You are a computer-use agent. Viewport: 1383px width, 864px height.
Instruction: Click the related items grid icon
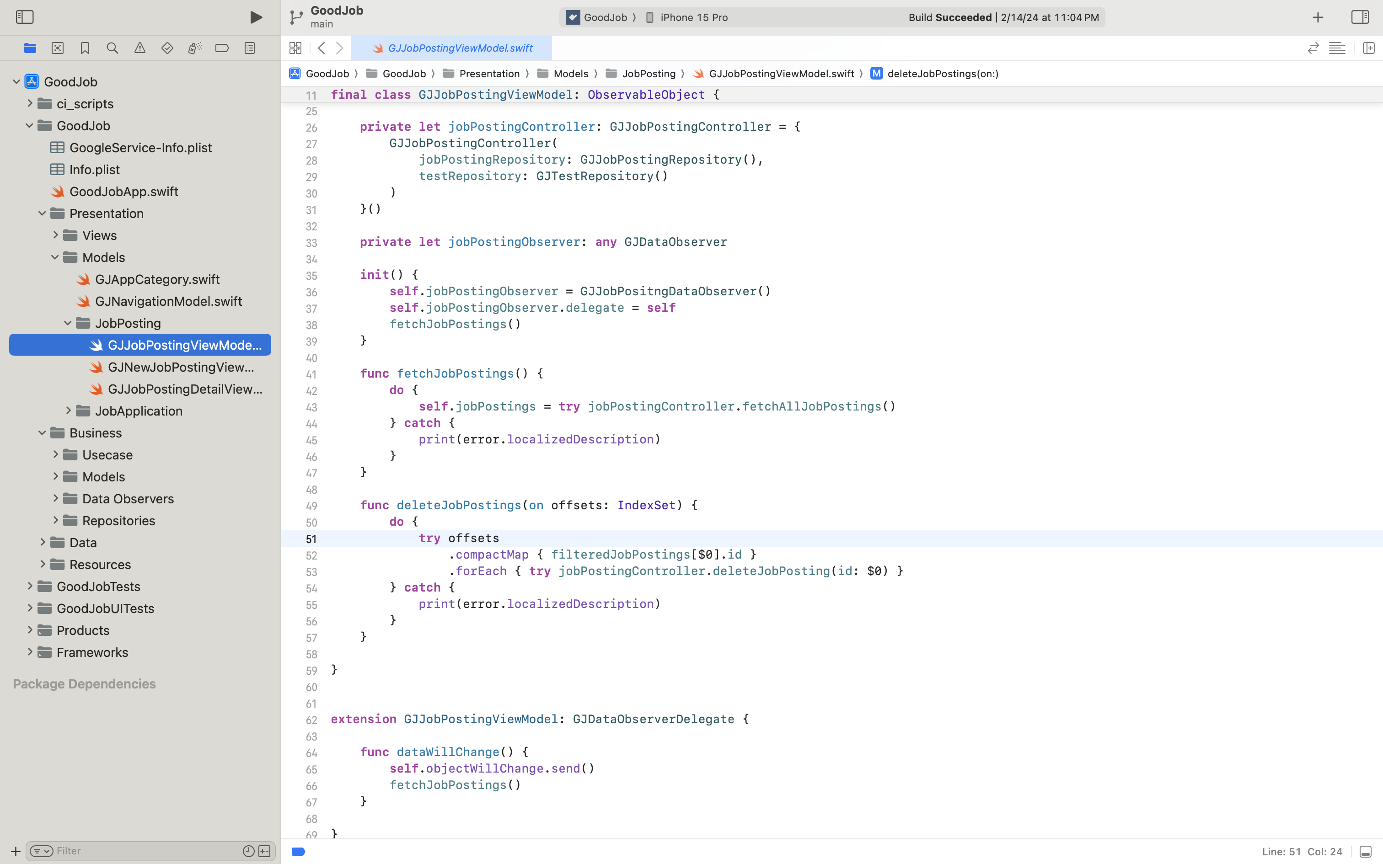pos(295,48)
